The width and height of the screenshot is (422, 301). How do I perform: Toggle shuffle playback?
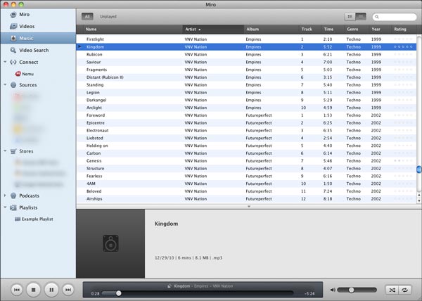point(392,290)
